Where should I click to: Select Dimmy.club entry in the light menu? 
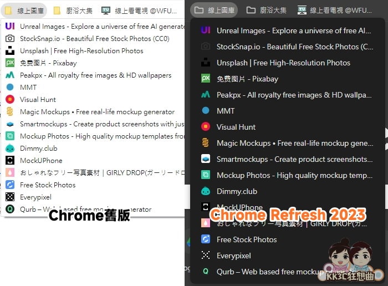[x=93, y=148]
